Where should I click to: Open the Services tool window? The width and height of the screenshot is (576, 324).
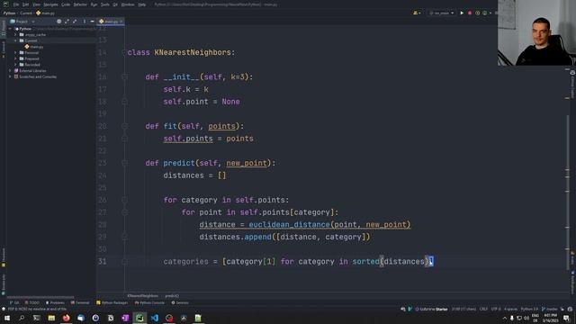(180, 302)
